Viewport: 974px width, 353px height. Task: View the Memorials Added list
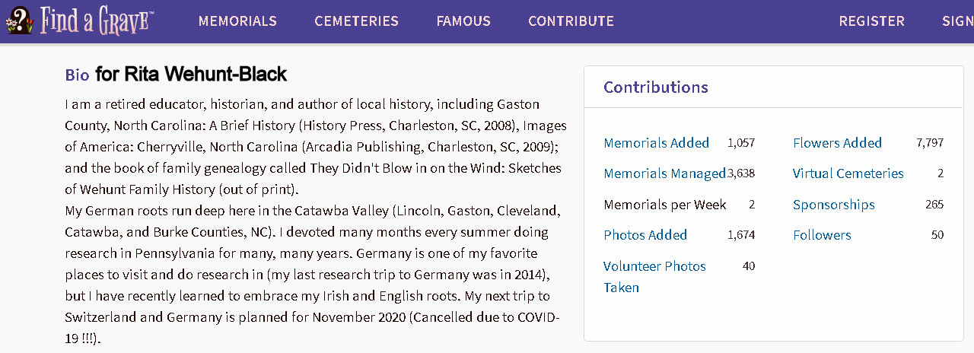coord(656,143)
